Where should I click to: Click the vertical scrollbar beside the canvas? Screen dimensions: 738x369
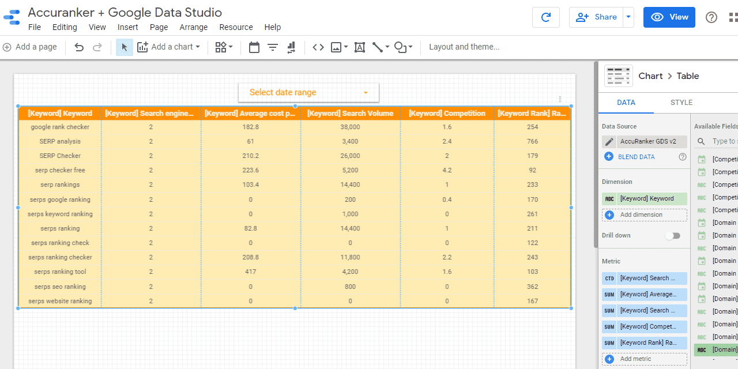[x=595, y=156]
